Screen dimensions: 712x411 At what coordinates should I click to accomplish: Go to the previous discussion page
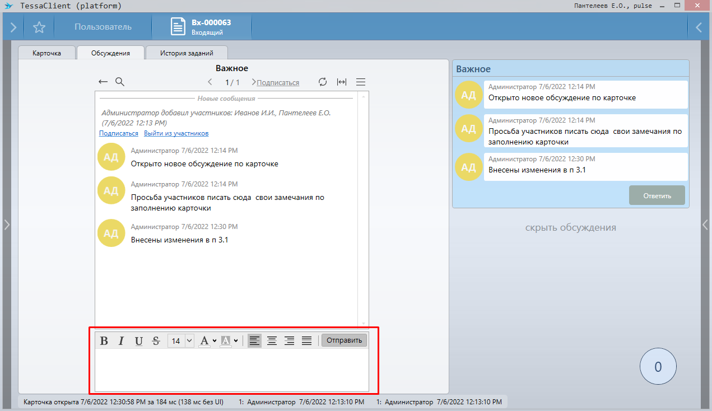click(x=210, y=82)
